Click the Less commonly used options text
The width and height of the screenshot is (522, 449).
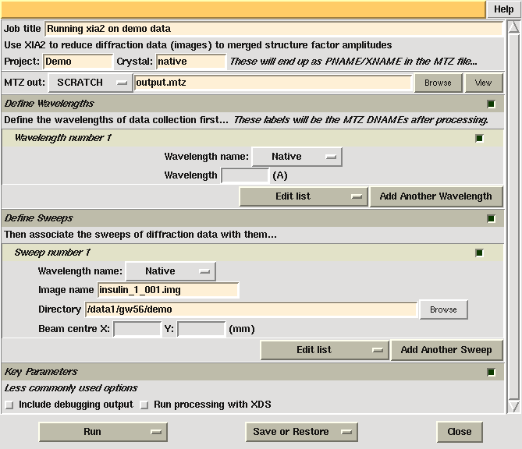click(71, 388)
